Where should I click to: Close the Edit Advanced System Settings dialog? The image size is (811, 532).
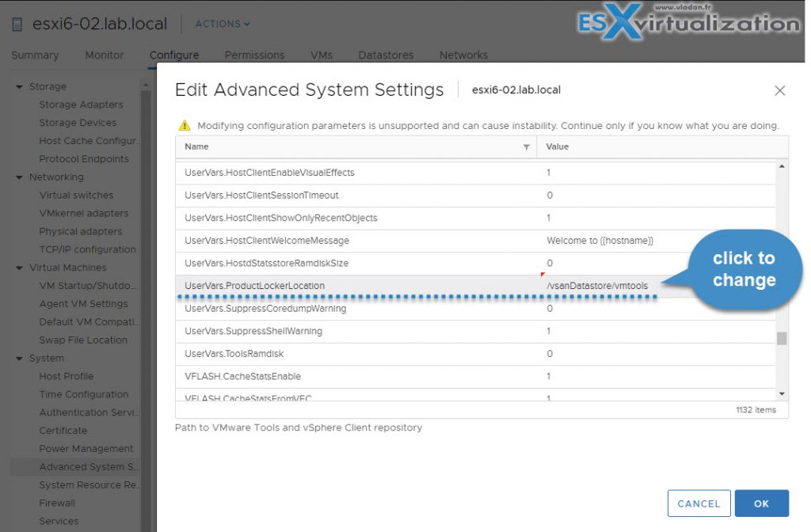[780, 90]
